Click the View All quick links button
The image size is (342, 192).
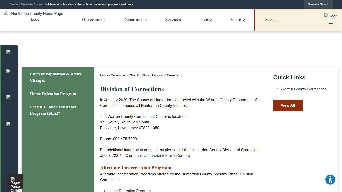tap(288, 105)
